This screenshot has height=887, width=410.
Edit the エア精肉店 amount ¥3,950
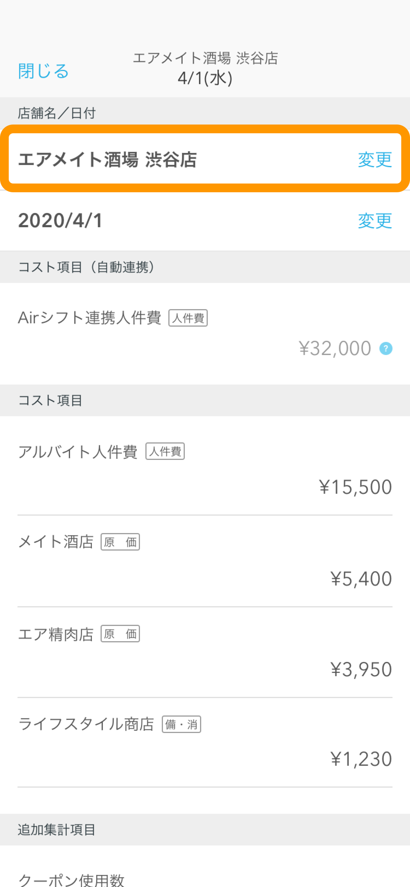tap(361, 669)
